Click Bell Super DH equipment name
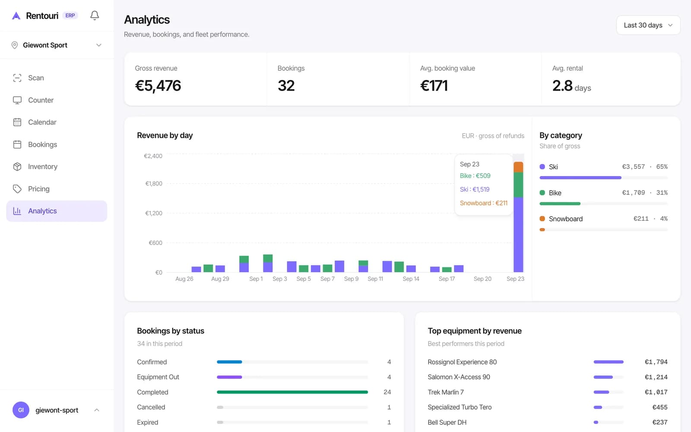691x432 pixels. coord(447,422)
